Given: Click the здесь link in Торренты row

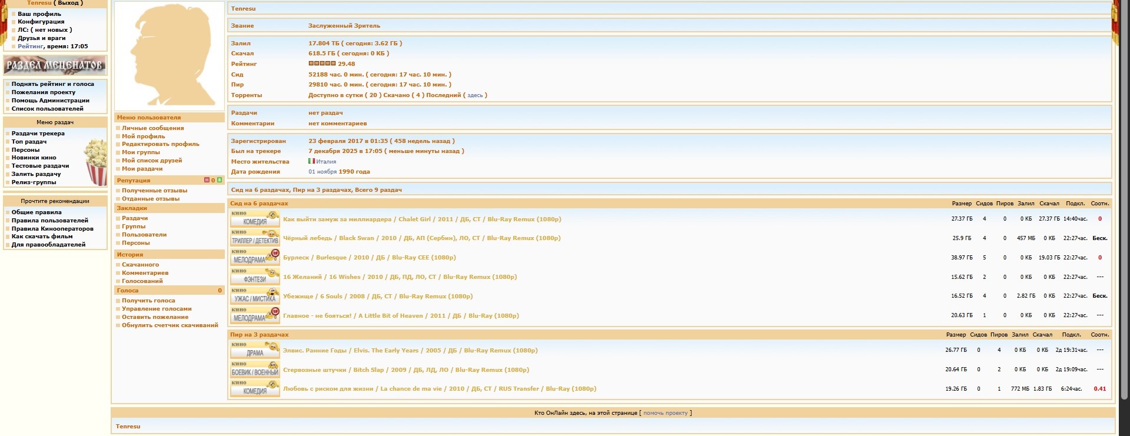Looking at the screenshot, I should pos(475,95).
